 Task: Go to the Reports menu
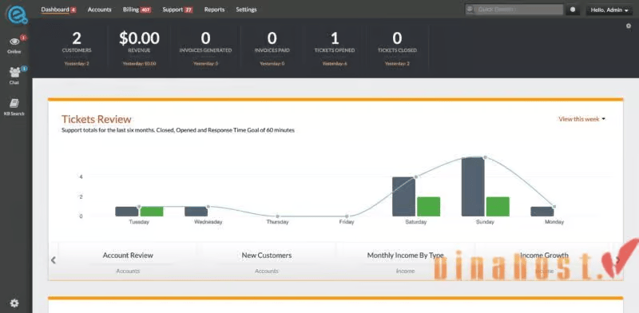214,10
